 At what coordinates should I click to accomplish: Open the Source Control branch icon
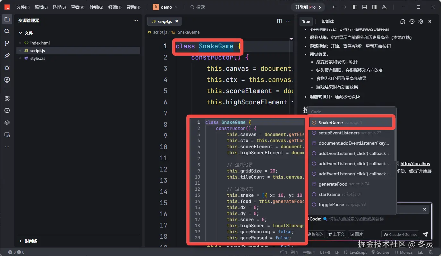(x=7, y=44)
